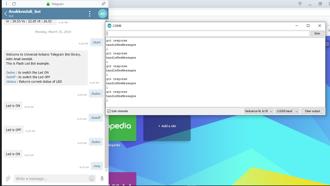Viewport: 330px width, 186px height.
Task: Click the /ledoff link in welcome message
Action: click(11, 77)
